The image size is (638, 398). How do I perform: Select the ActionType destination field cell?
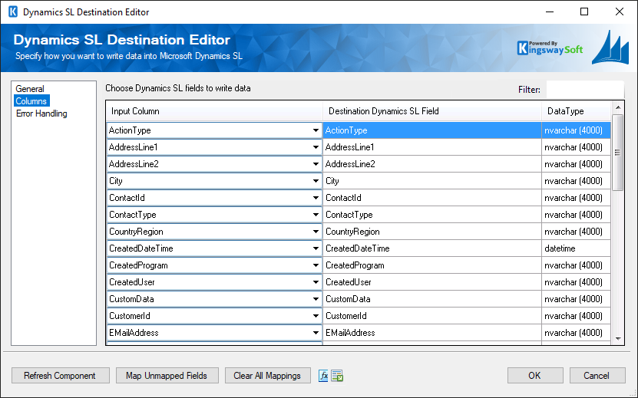click(432, 130)
